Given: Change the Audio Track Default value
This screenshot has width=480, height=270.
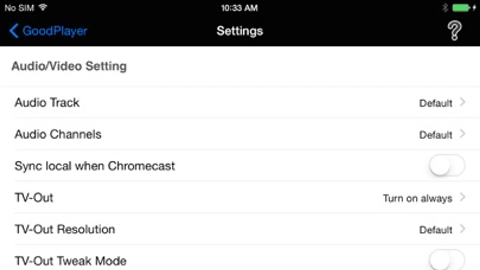Looking at the screenshot, I should click(x=436, y=103).
